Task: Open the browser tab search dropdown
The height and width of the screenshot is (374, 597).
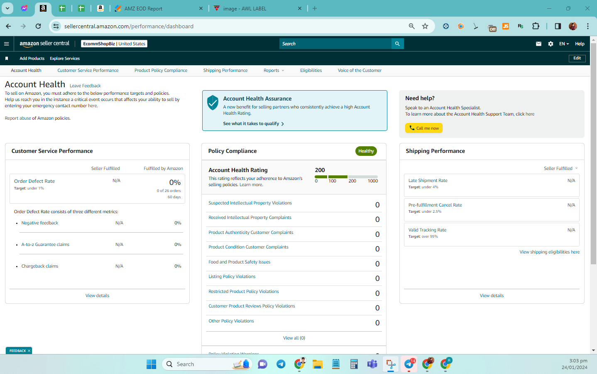Action: (x=7, y=8)
